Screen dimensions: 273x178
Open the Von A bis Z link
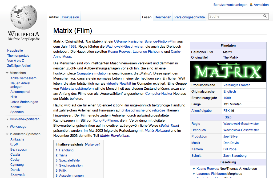click(15, 61)
